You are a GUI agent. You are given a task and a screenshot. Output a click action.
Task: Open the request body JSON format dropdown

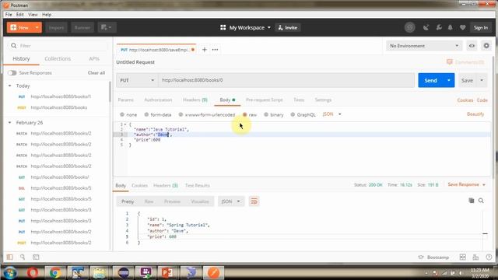pyautogui.click(x=332, y=114)
